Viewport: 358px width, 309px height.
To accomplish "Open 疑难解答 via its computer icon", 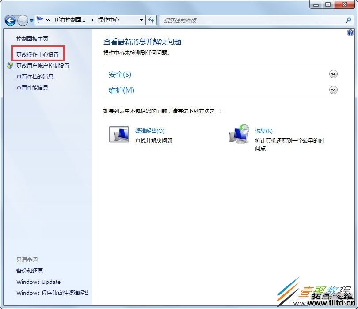I will point(118,134).
